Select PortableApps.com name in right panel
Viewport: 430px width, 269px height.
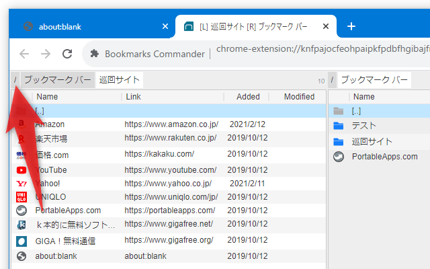point(385,157)
